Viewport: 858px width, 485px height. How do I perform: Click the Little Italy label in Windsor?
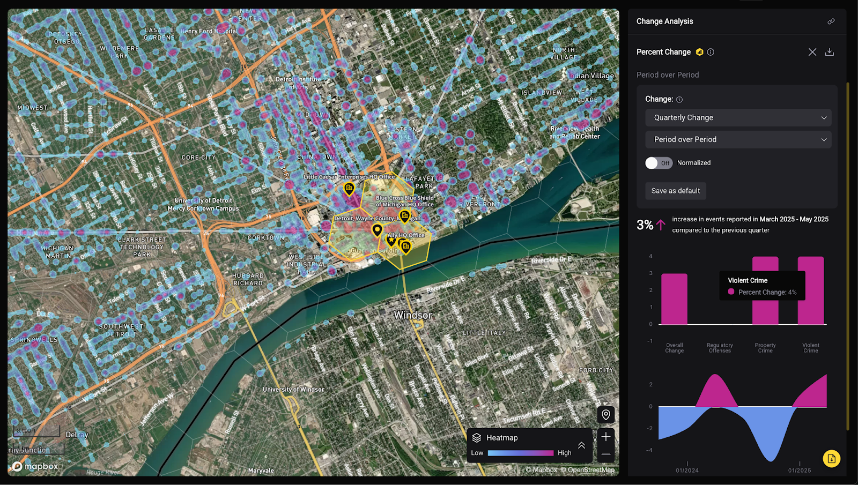485,333
